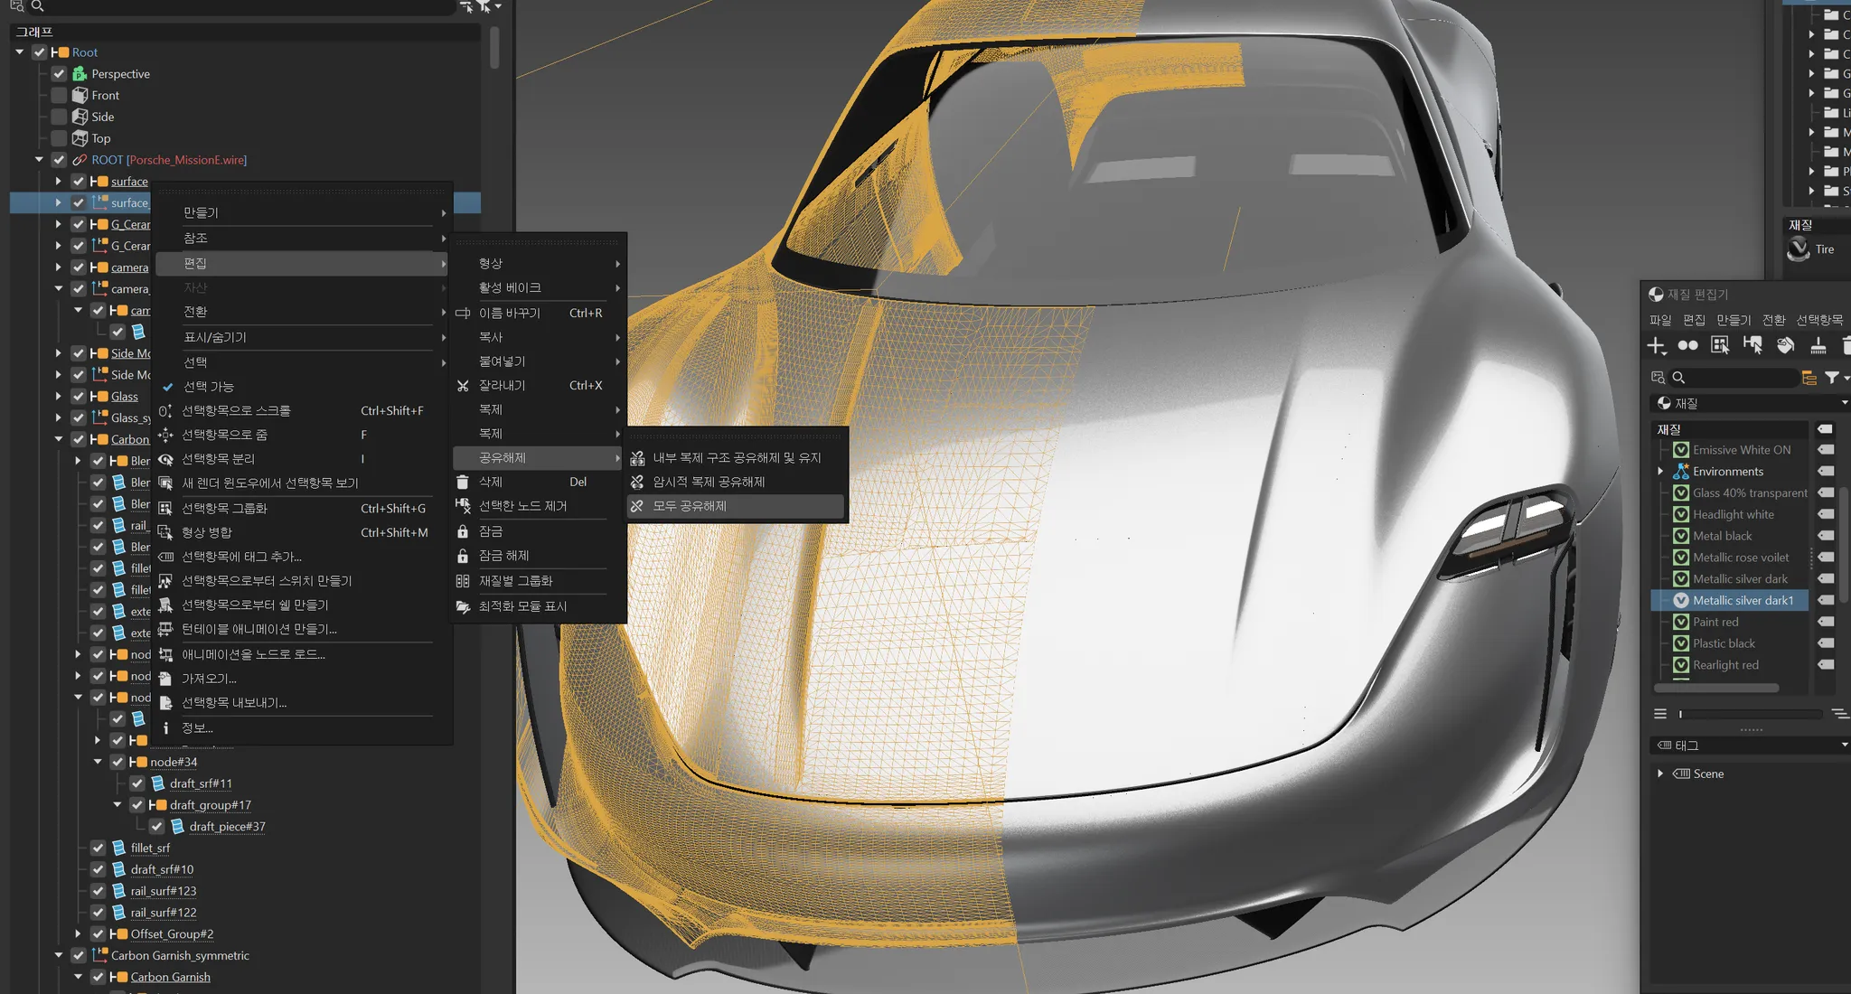
Task: Uncheck the fillet_srf node checkbox
Action: (99, 848)
